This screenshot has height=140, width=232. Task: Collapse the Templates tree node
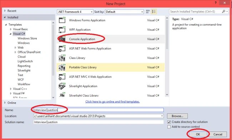click(x=6, y=25)
